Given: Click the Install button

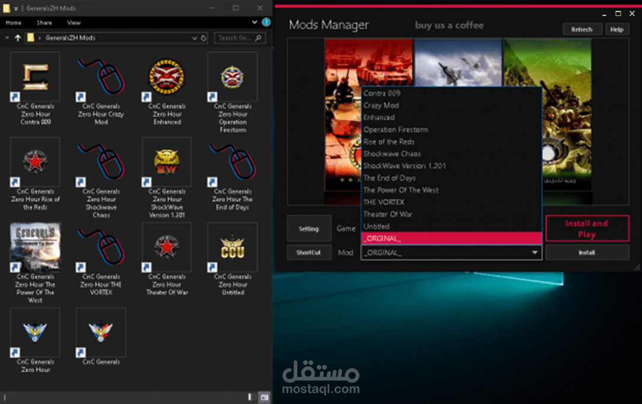Looking at the screenshot, I should [x=587, y=253].
